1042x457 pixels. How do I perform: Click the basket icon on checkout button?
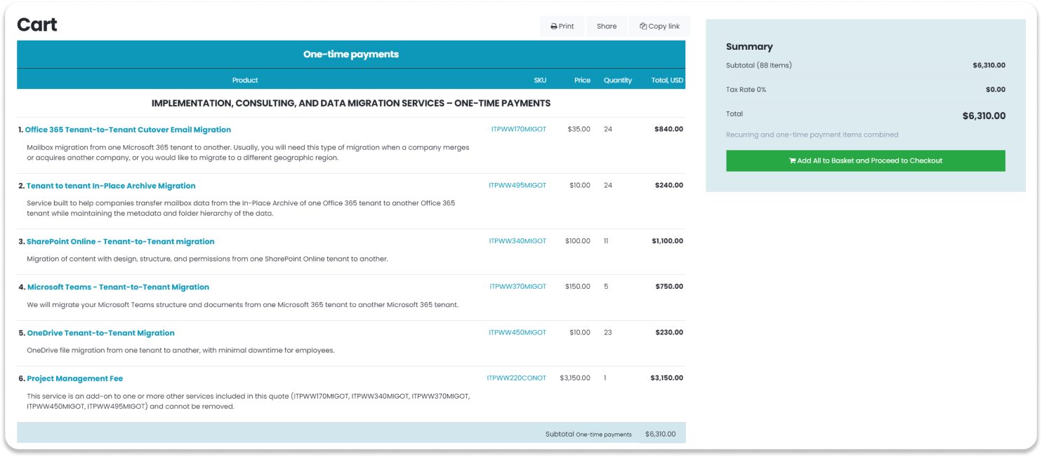tap(792, 161)
